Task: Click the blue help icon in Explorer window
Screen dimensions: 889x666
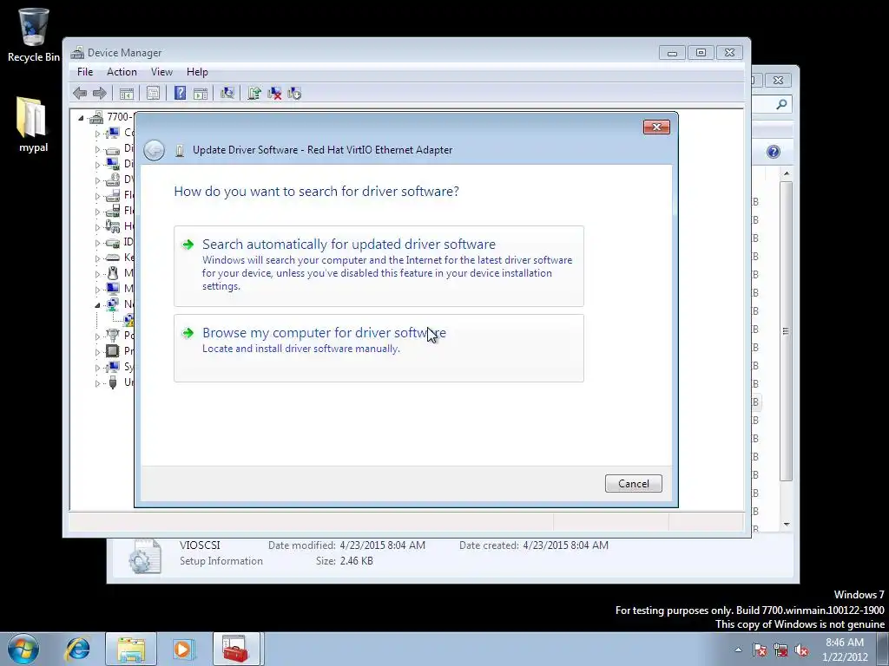Action: pyautogui.click(x=774, y=152)
